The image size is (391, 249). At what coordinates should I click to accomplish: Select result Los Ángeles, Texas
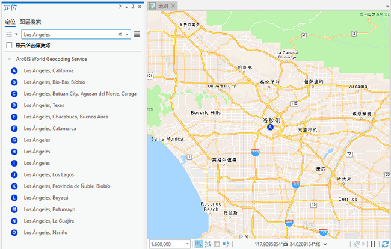pos(44,105)
